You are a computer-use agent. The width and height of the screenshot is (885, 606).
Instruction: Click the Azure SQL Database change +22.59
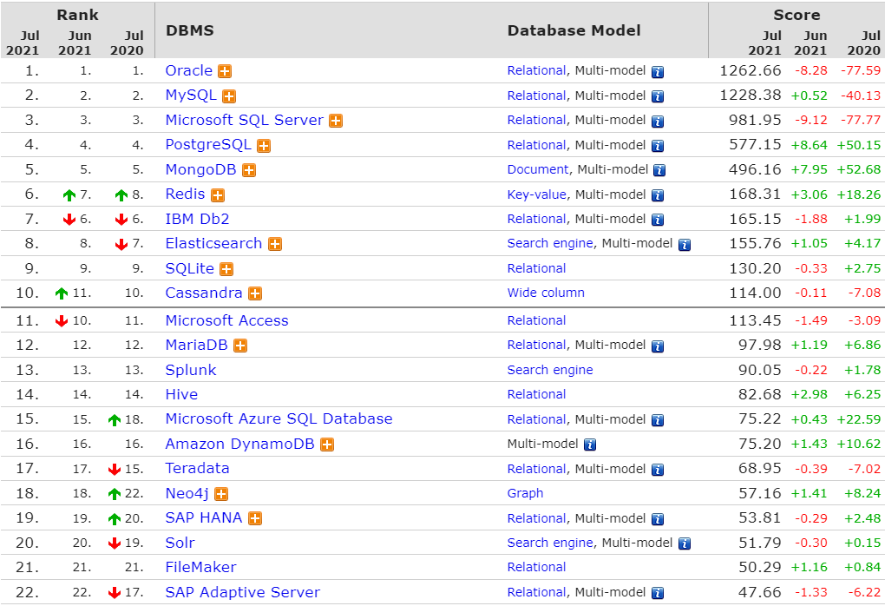pyautogui.click(x=858, y=419)
